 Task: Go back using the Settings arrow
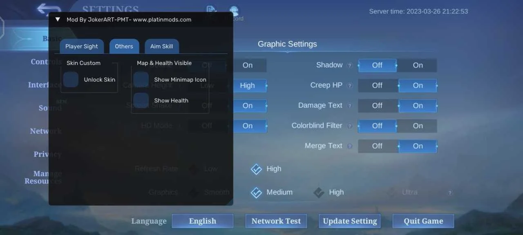coord(49,9)
